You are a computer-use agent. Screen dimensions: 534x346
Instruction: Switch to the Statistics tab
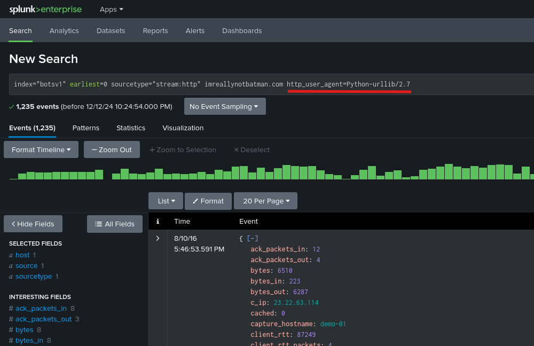click(131, 128)
